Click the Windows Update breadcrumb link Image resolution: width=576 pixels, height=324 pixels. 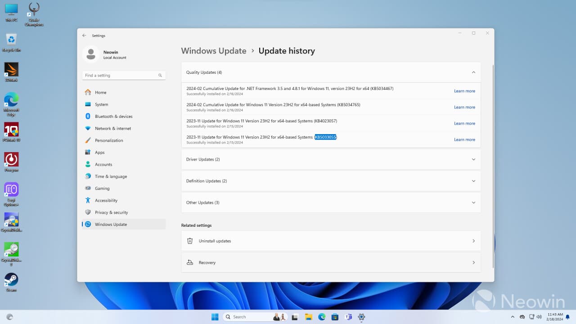coord(214,51)
